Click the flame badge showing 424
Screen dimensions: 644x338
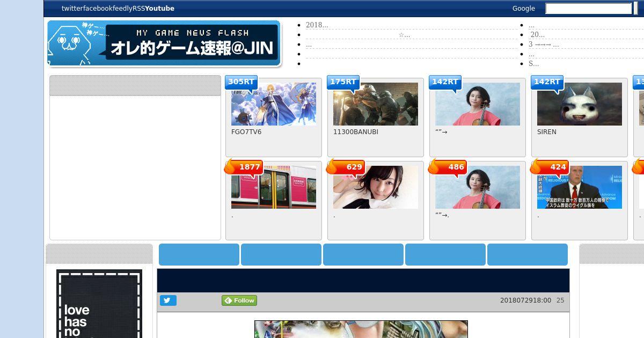(550, 167)
